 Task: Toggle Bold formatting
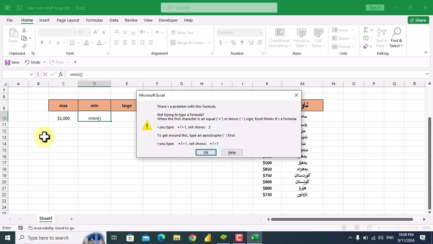42,43
